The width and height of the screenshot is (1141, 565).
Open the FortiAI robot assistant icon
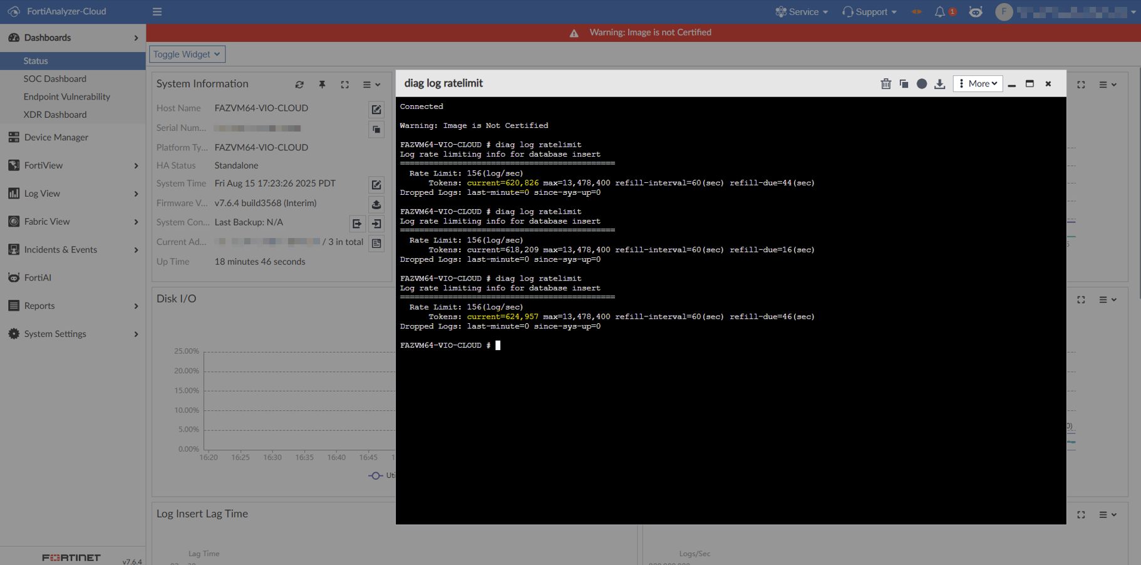(x=975, y=12)
